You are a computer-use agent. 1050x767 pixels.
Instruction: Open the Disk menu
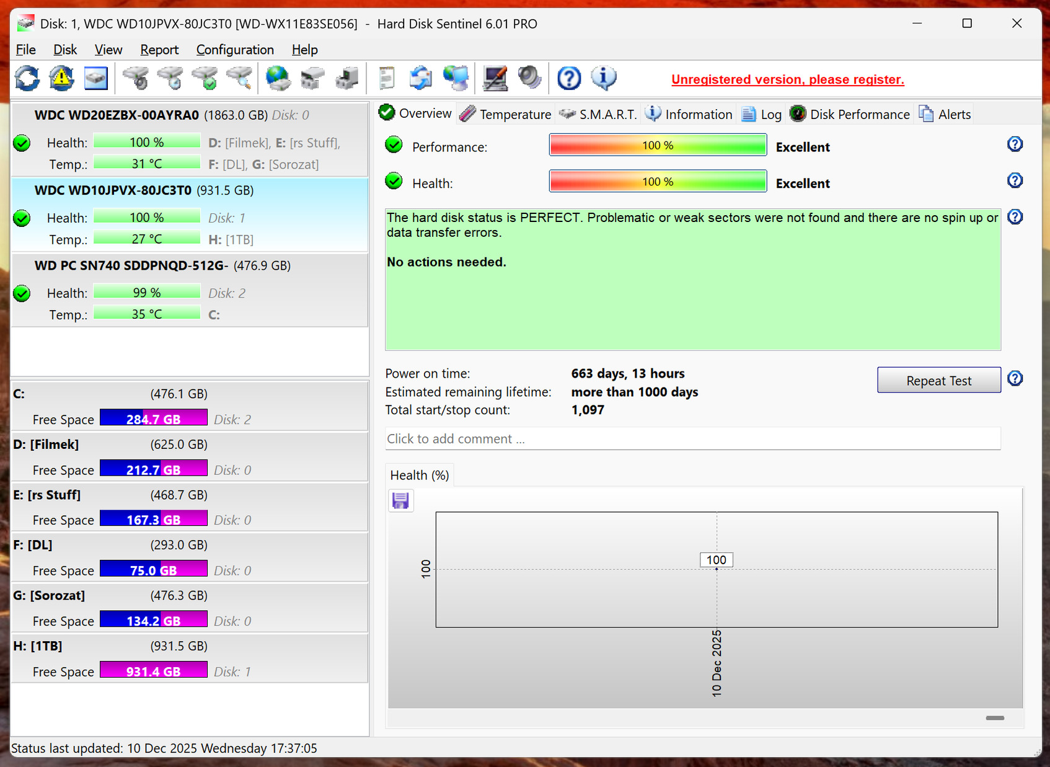click(65, 50)
